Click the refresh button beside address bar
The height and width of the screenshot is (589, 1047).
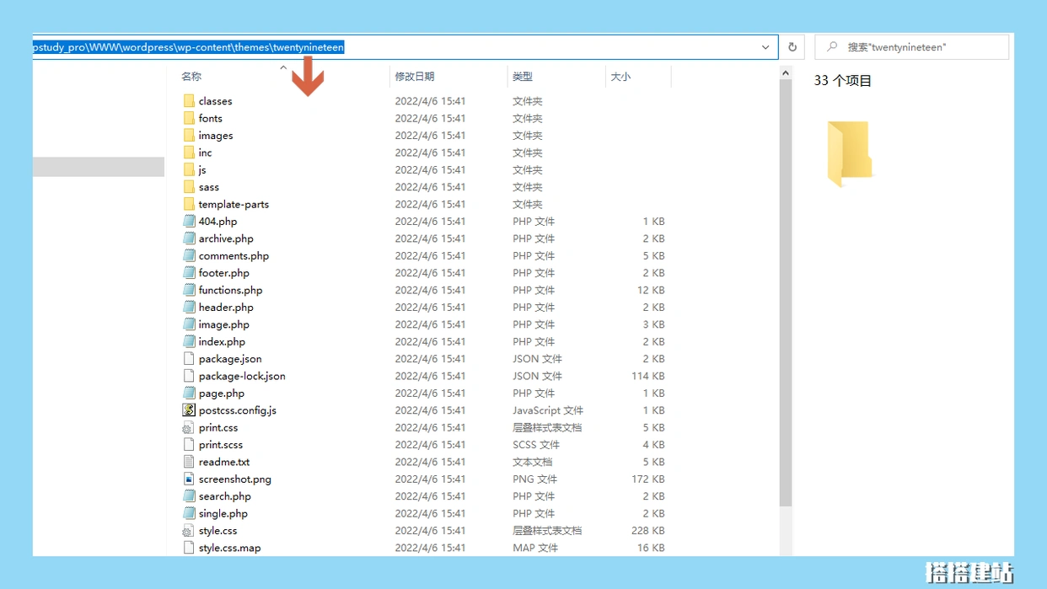pyautogui.click(x=792, y=47)
